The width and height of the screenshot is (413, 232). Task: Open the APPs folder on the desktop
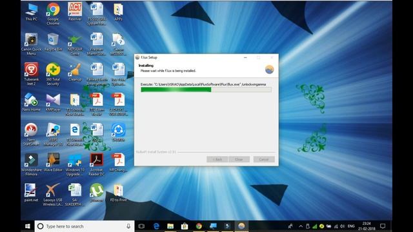point(118,12)
